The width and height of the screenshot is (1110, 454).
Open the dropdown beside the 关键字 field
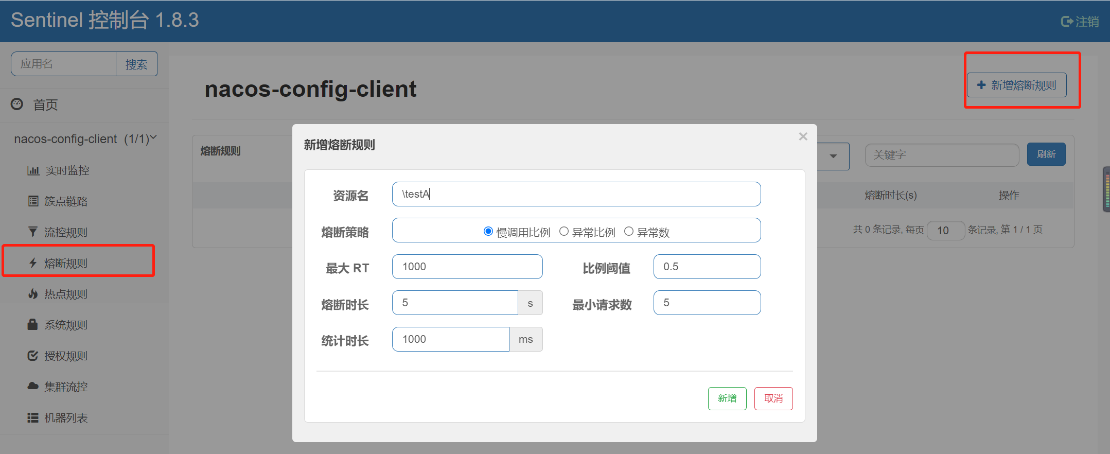[x=833, y=156]
